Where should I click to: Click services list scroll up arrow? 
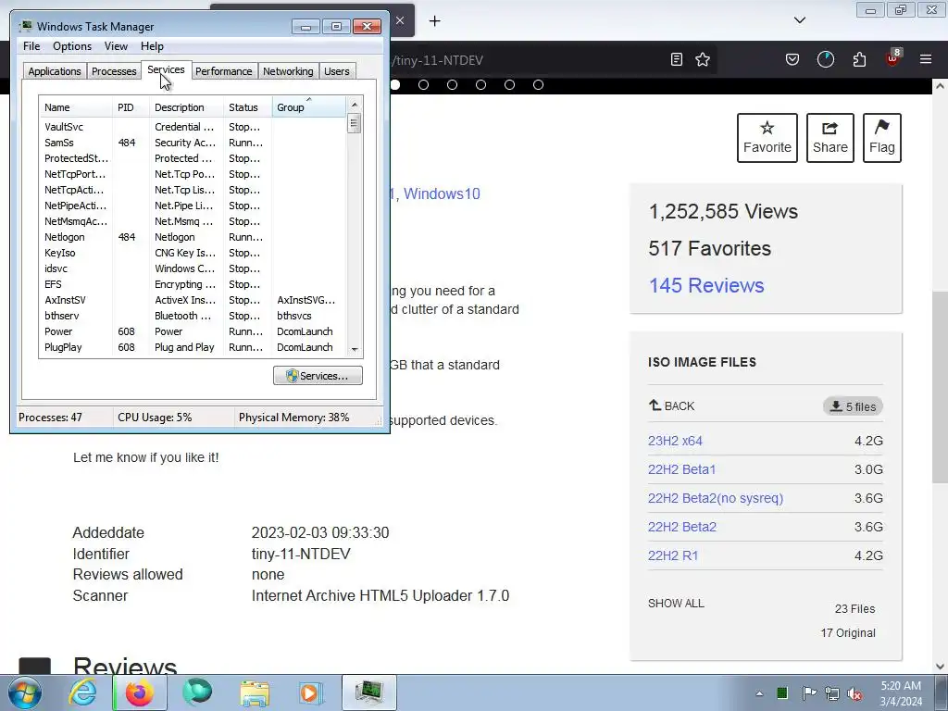[355, 105]
